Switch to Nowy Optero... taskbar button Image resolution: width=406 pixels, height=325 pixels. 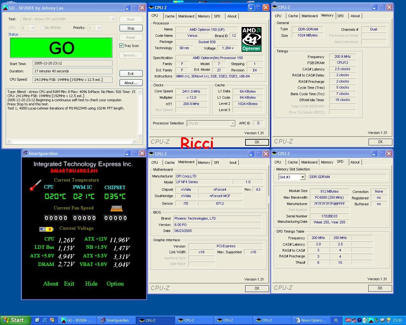click(x=311, y=320)
